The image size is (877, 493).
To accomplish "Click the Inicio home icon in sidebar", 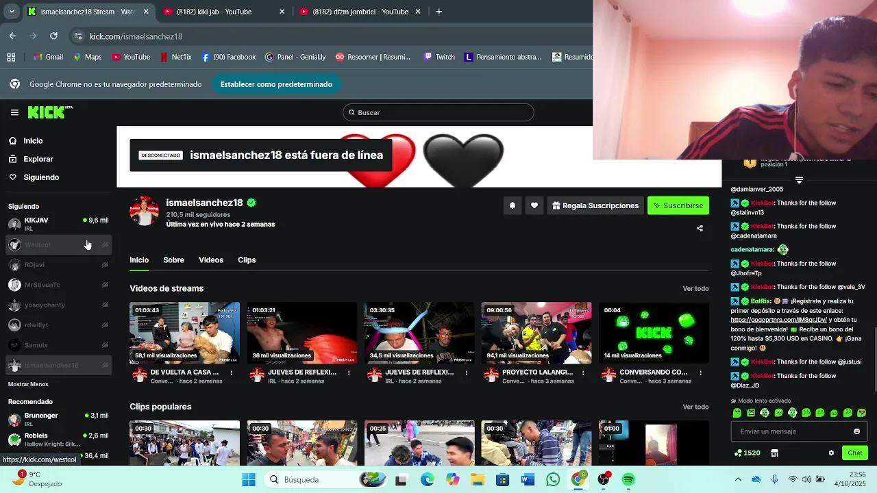I will coord(12,140).
